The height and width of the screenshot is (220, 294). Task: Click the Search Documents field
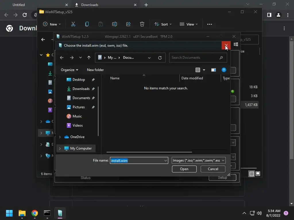pyautogui.click(x=198, y=58)
